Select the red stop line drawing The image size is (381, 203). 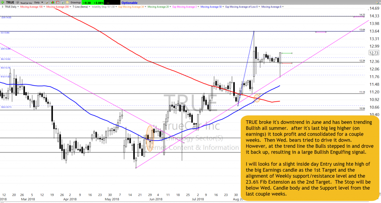click(287, 63)
